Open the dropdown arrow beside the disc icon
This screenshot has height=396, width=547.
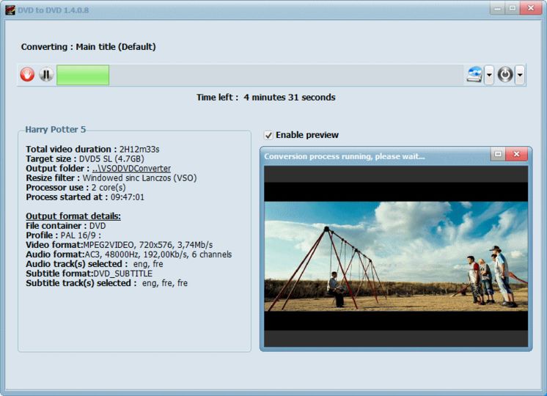489,75
